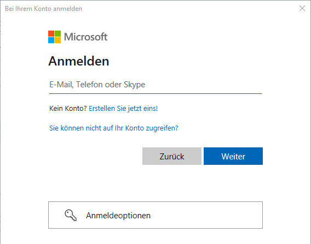Image resolution: width=311 pixels, height=244 pixels.
Task: Click the 'Anmelden' heading
Action: tap(79, 61)
